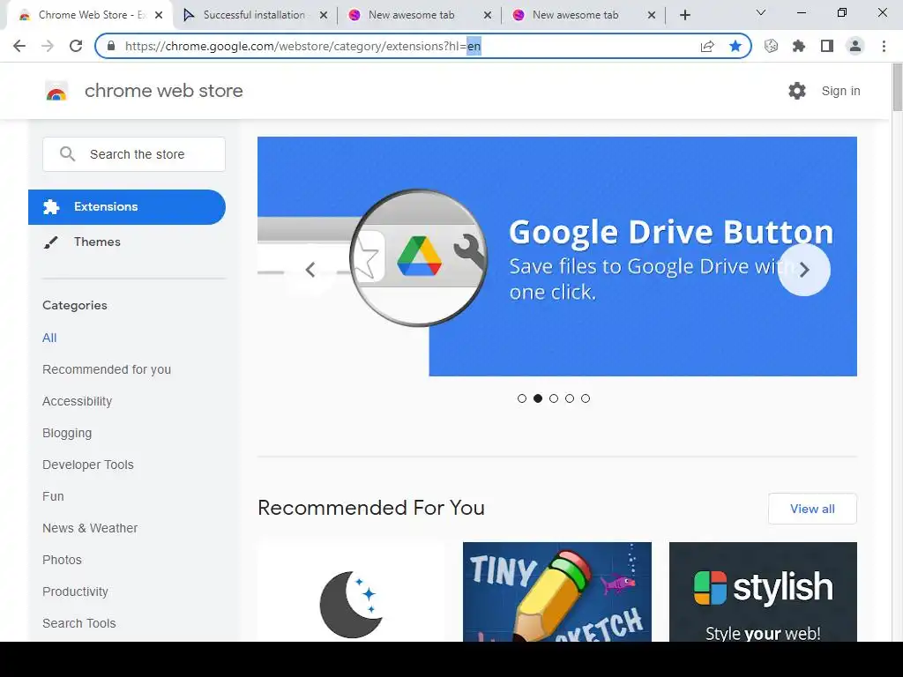Show previous carousel slide
The width and height of the screenshot is (903, 677).
coord(310,270)
